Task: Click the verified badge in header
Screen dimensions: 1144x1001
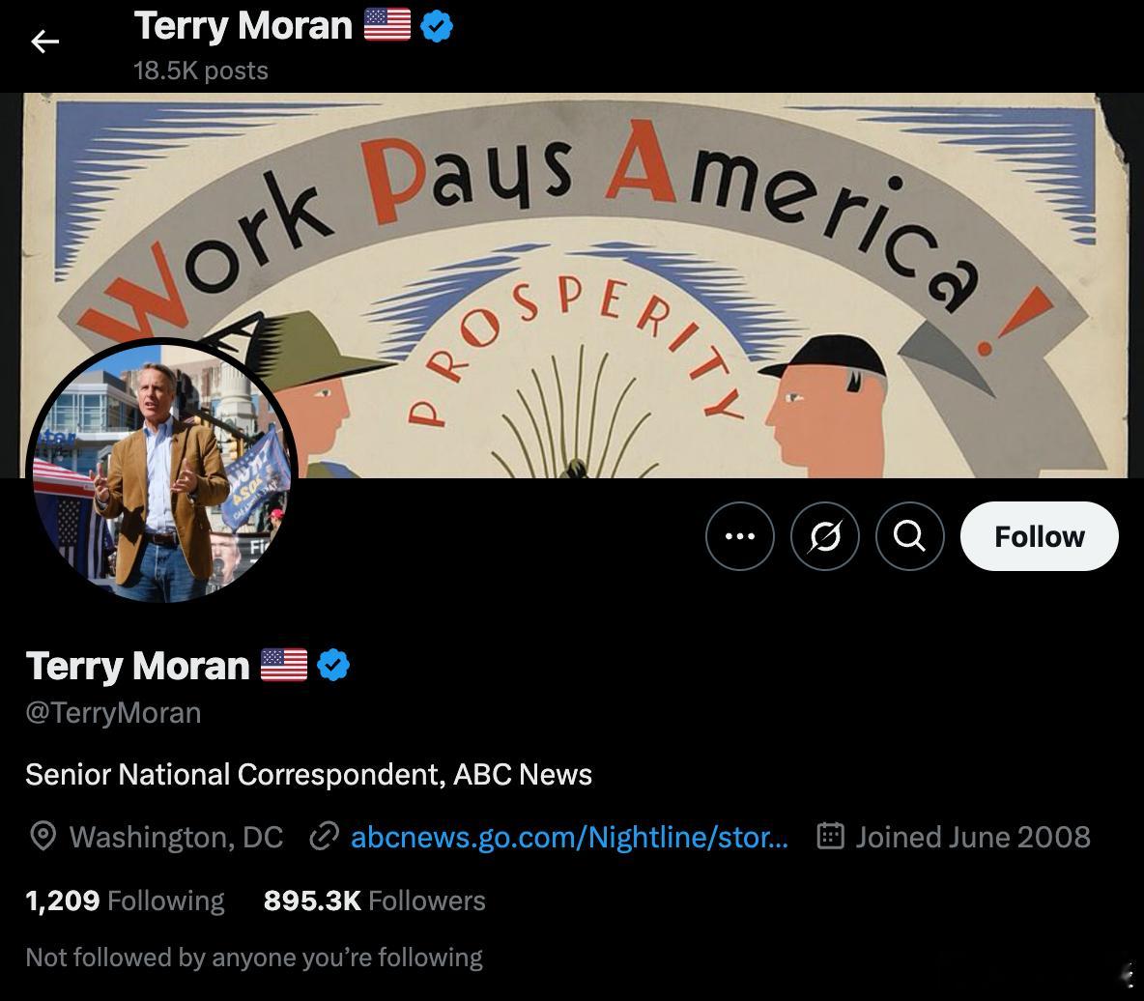Action: 437,26
